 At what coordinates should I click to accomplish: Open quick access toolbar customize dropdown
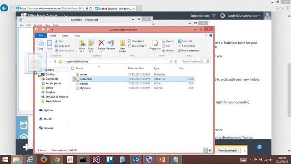52,30
